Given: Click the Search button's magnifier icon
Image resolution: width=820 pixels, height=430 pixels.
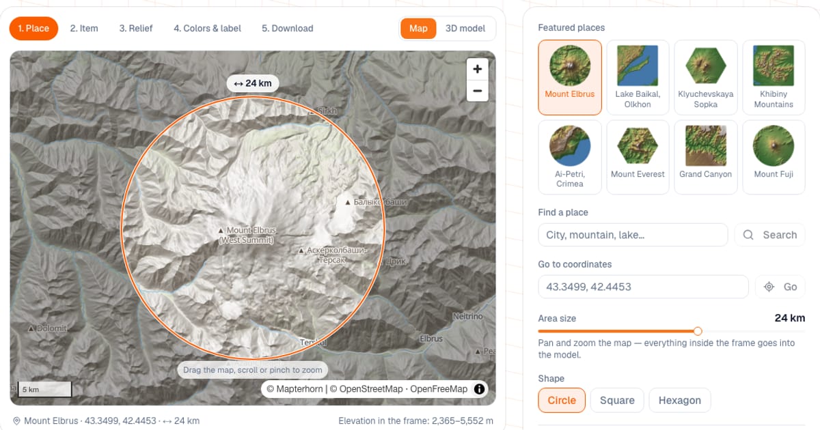Looking at the screenshot, I should [748, 235].
